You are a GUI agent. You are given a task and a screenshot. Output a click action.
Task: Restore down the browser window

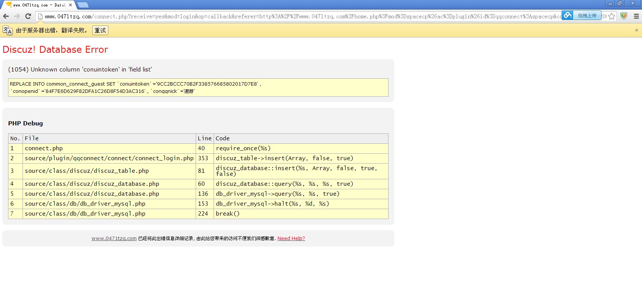tap(619, 3)
